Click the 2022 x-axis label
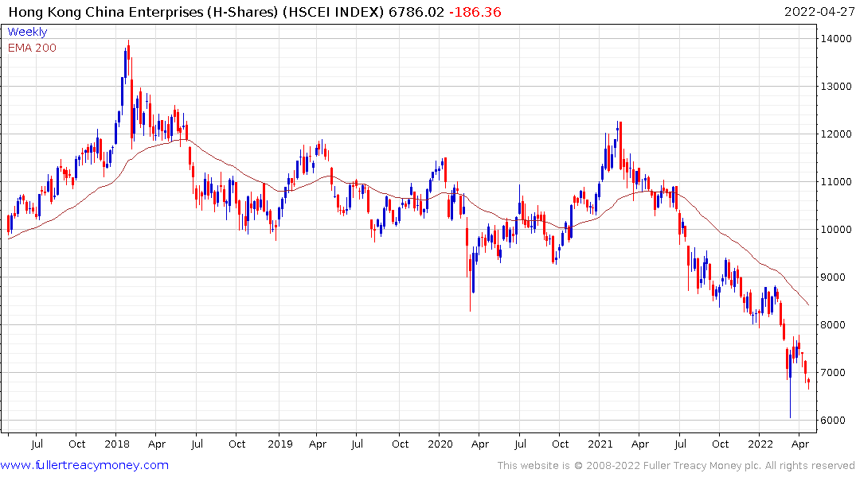 point(760,444)
